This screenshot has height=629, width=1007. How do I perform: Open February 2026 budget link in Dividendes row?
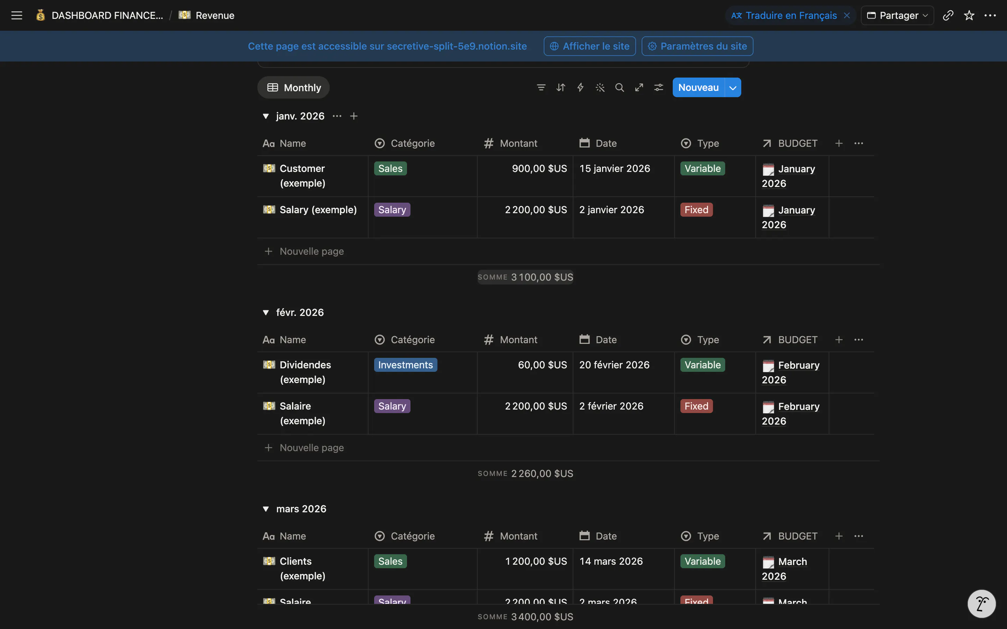click(x=791, y=372)
